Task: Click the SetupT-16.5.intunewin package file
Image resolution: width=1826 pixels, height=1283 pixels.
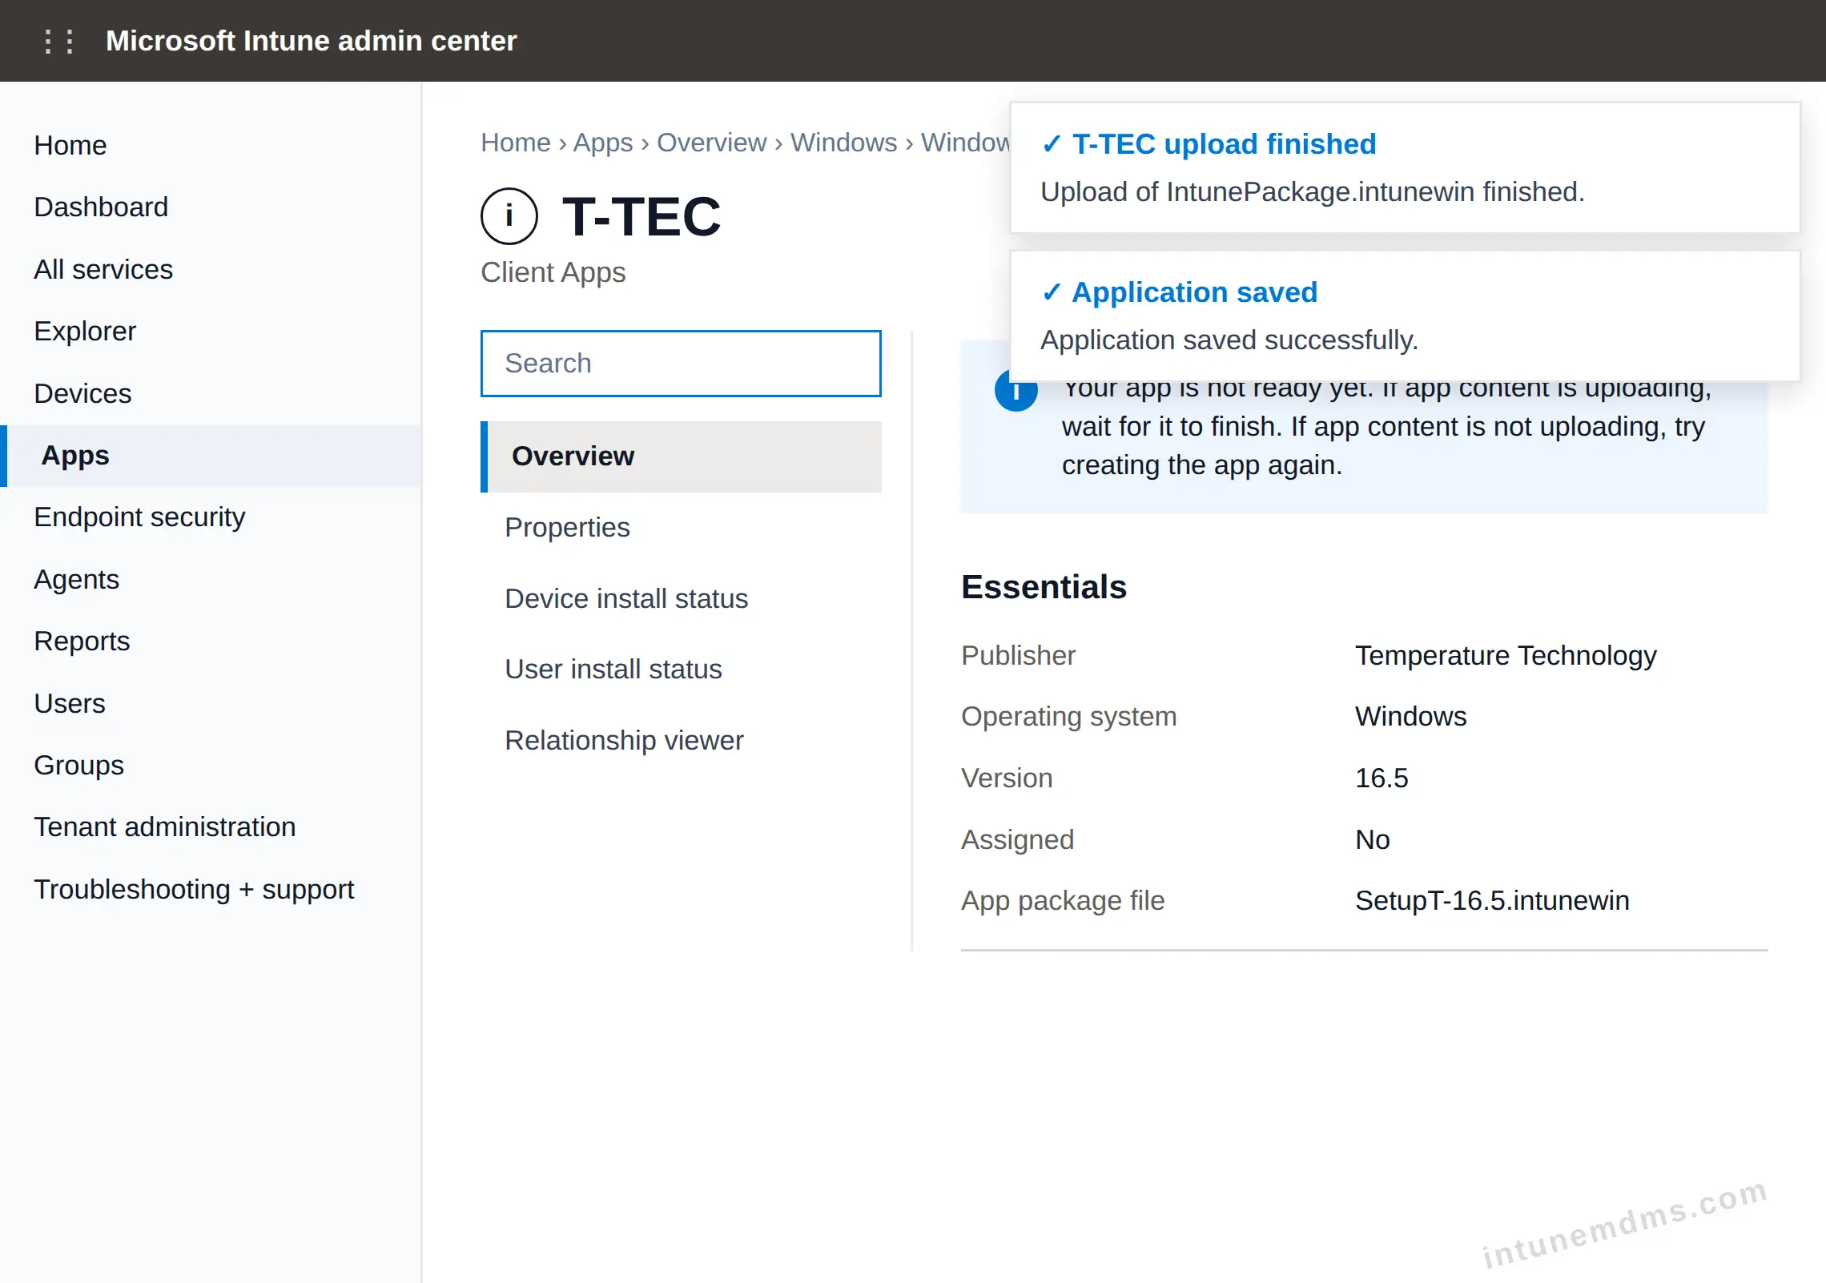Action: coord(1492,901)
